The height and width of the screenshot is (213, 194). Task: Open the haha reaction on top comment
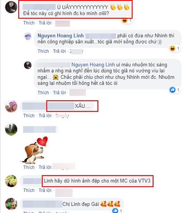126,20
